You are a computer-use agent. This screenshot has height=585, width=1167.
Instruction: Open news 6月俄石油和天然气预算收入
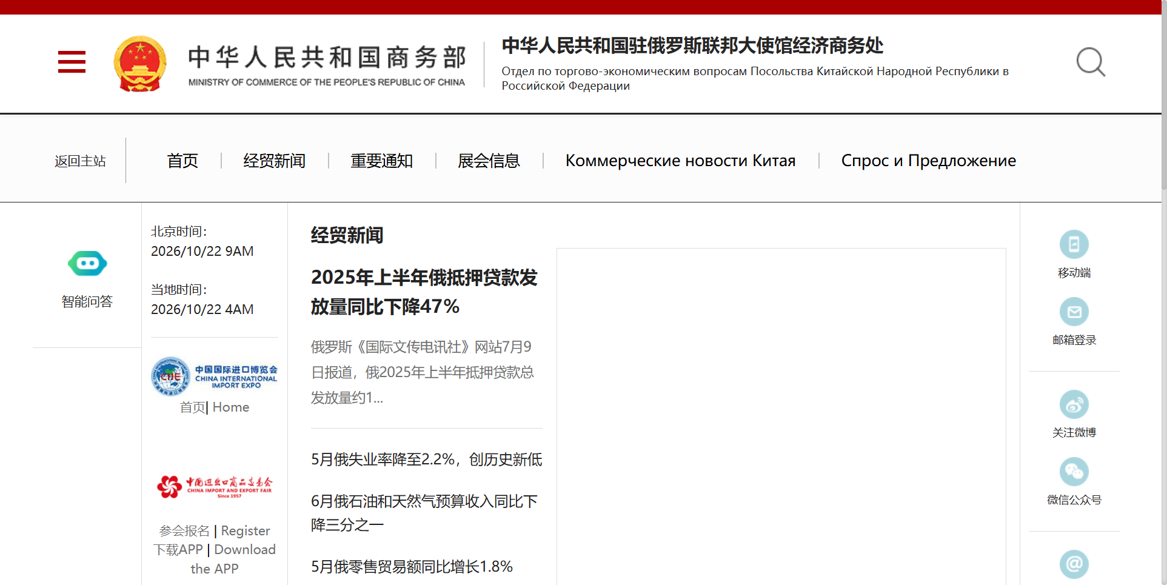tap(424, 513)
